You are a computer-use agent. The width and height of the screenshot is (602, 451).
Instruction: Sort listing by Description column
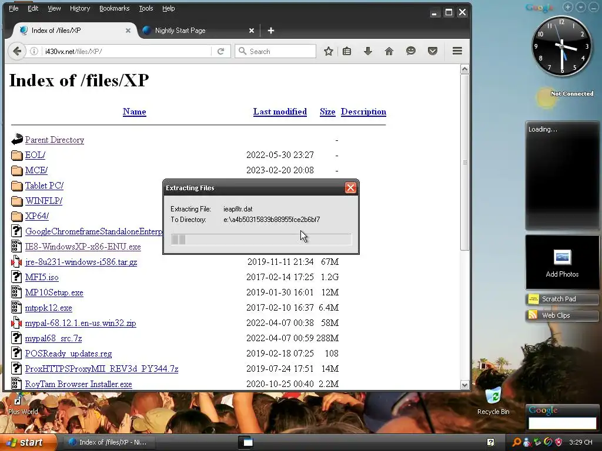tap(363, 112)
